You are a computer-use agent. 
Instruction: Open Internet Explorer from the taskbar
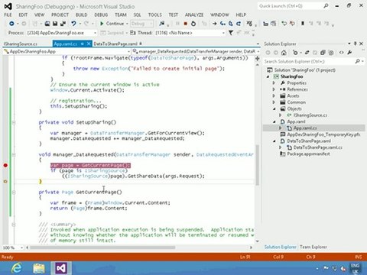click(x=17, y=268)
